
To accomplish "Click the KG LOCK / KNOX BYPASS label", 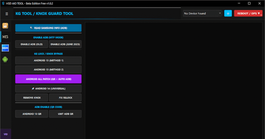I will tap(48, 54).
